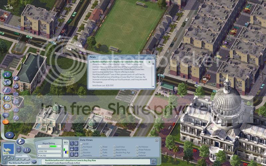Choose the Airports submenu button
266x166 pixels.
16,110
